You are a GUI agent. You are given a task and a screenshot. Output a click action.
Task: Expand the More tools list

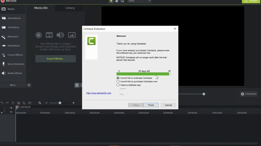[13, 85]
